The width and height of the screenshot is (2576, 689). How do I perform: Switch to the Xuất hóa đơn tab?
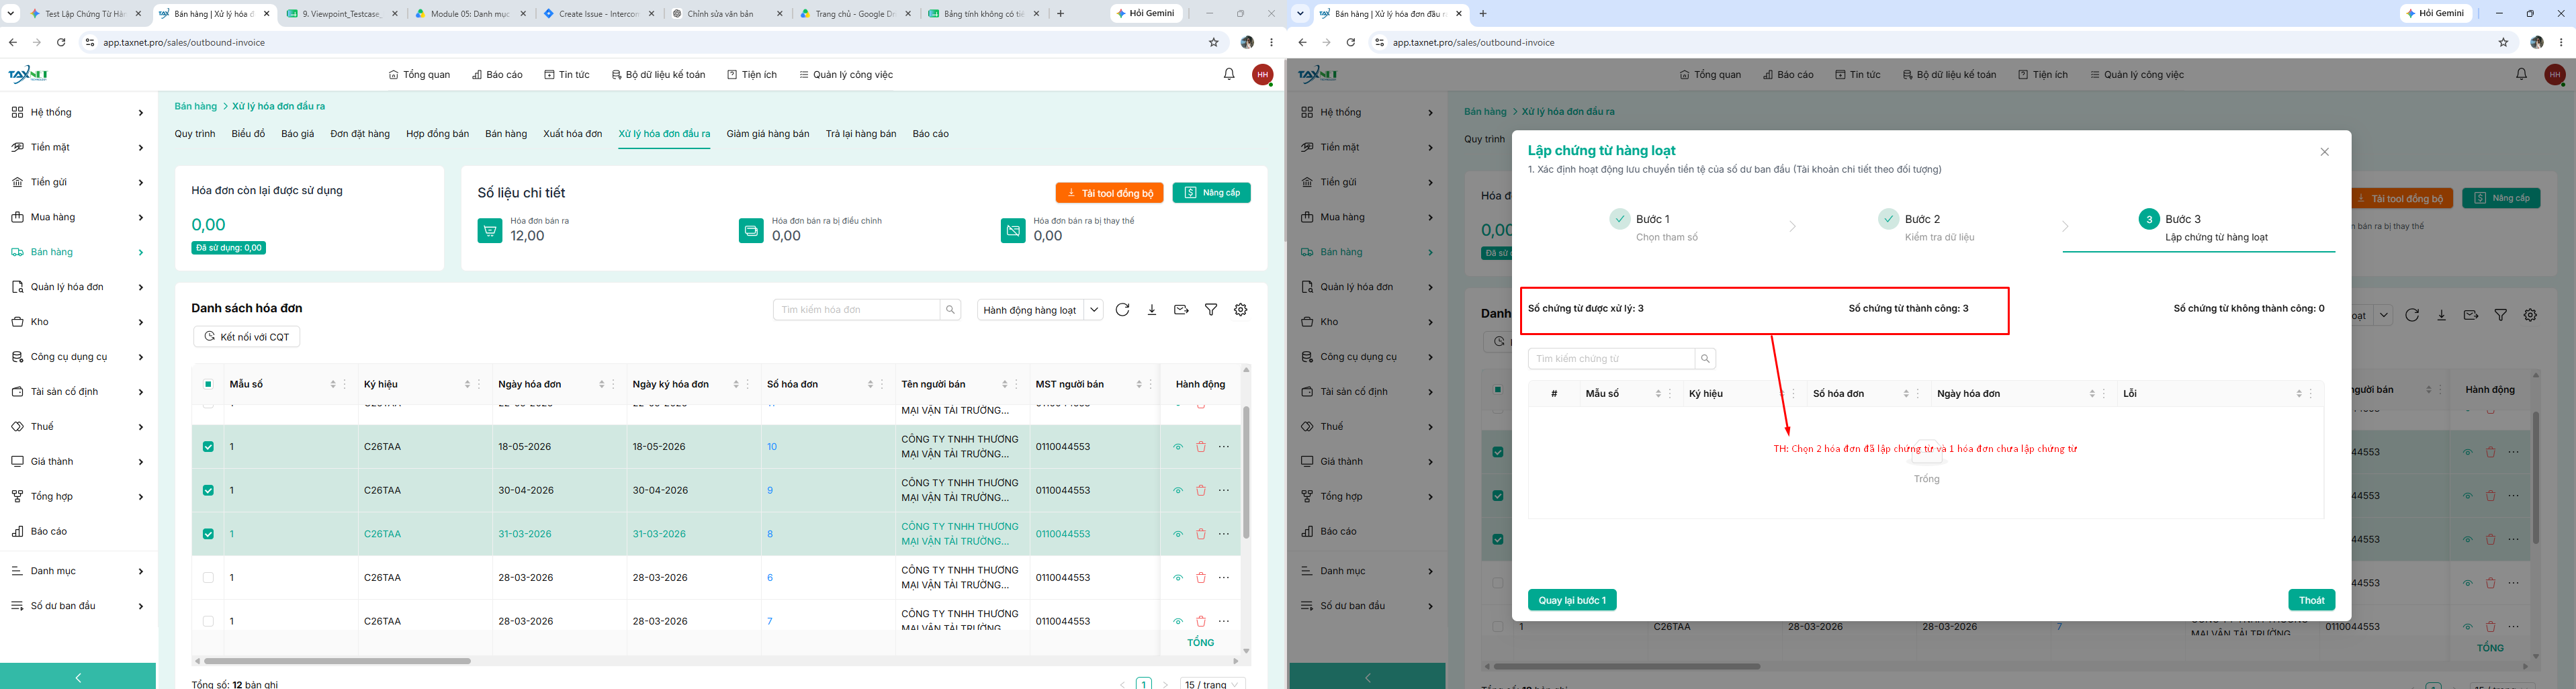573,134
